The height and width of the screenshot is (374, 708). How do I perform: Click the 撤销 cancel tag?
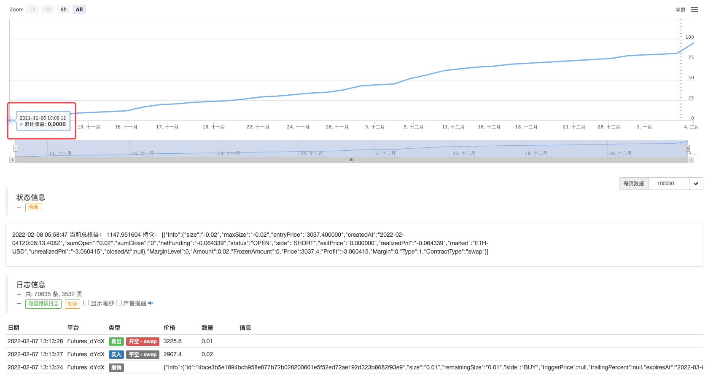tap(116, 368)
